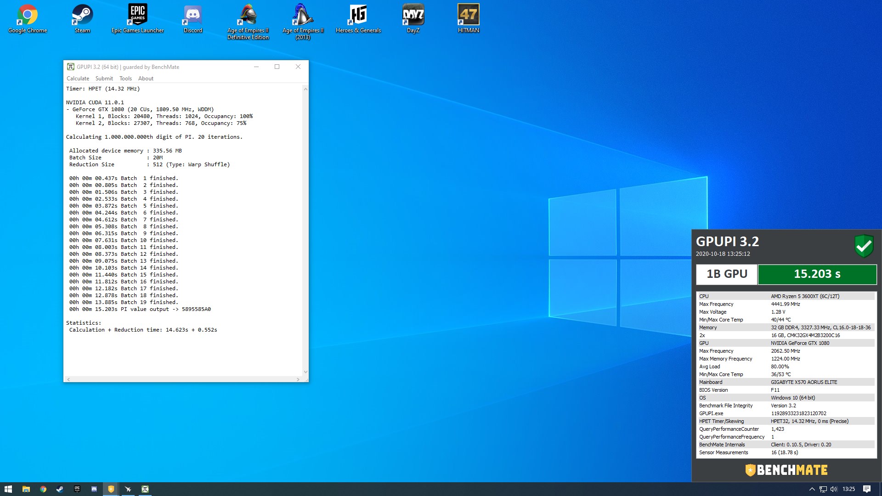This screenshot has width=882, height=496.
Task: Click the GPUPI horizontal scroll-right arrow
Action: (298, 379)
